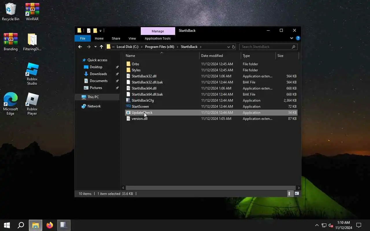Go forward in File Explorer
The width and height of the screenshot is (370, 231).
point(88,47)
